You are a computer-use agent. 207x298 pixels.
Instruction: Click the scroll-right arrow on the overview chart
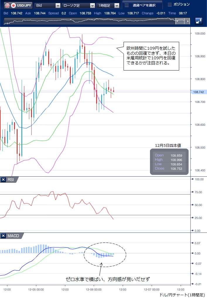[188, 21]
